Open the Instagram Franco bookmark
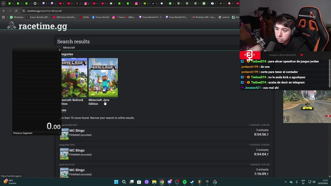Image resolution: width=331 pixels, height=186 pixels. tap(123, 17)
